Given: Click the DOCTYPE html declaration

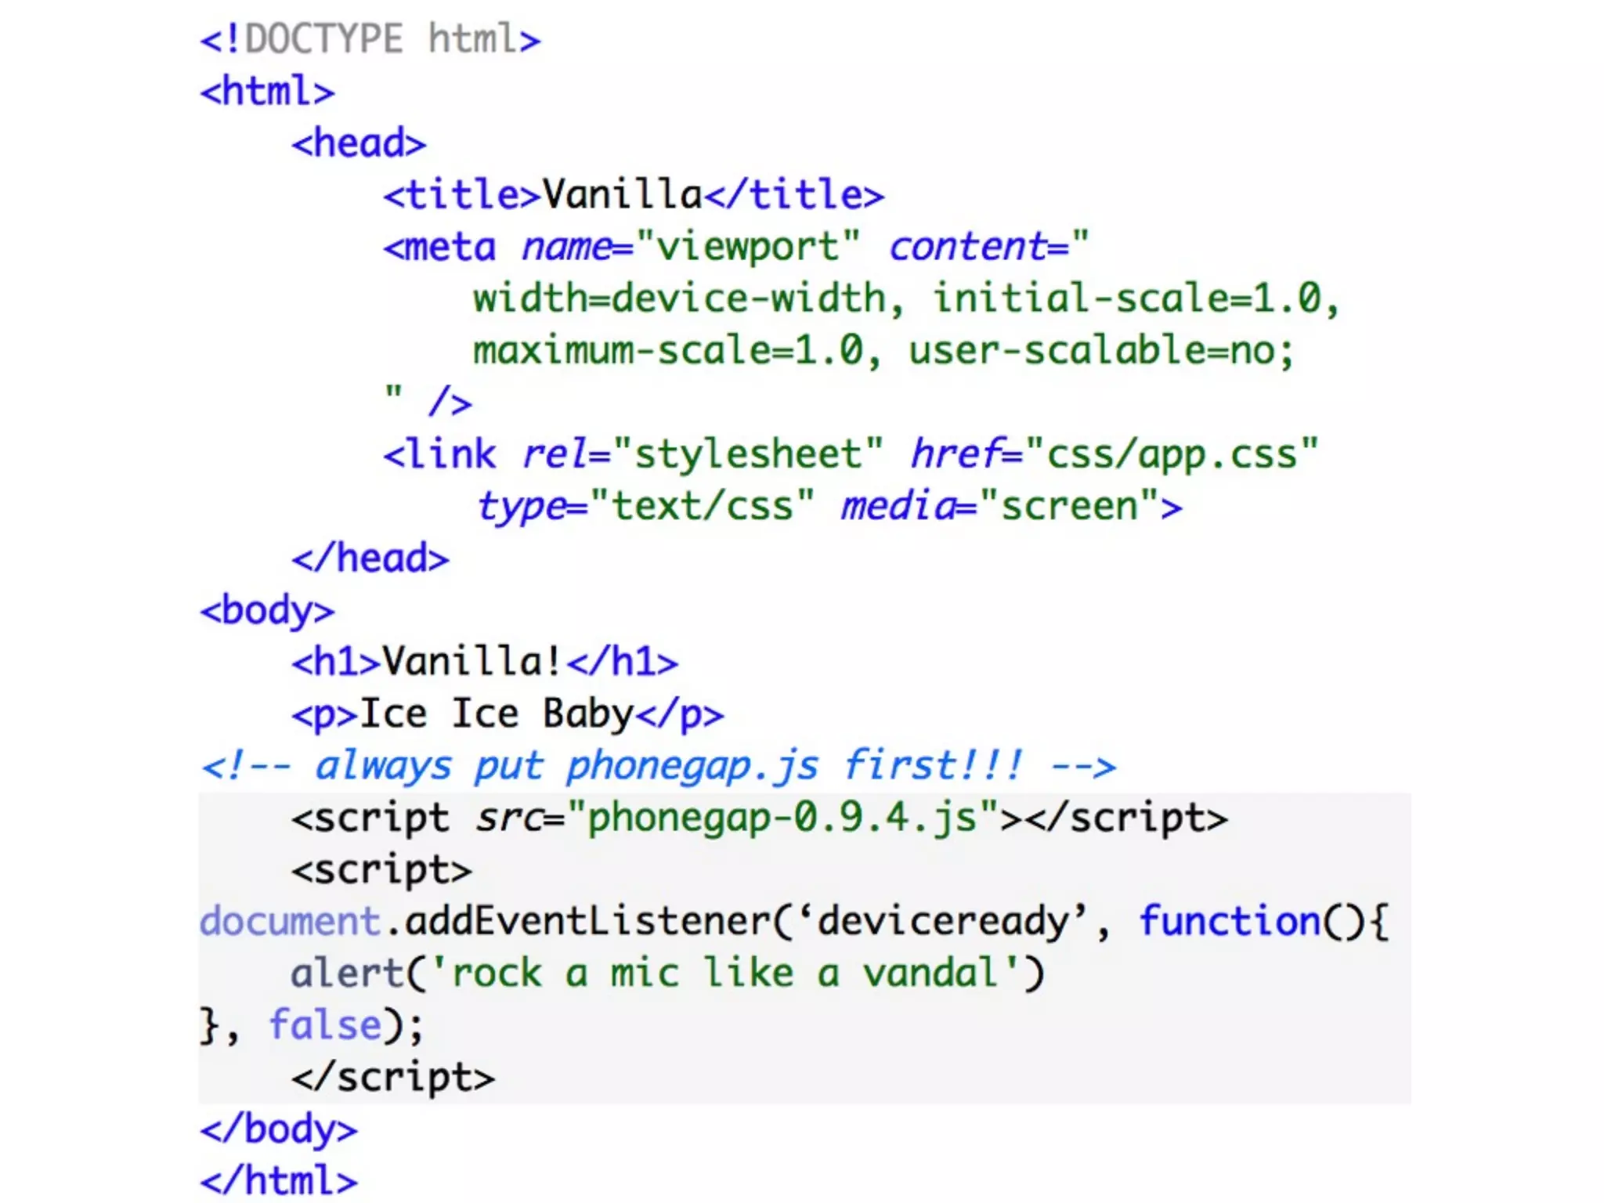Looking at the screenshot, I should pos(370,39).
